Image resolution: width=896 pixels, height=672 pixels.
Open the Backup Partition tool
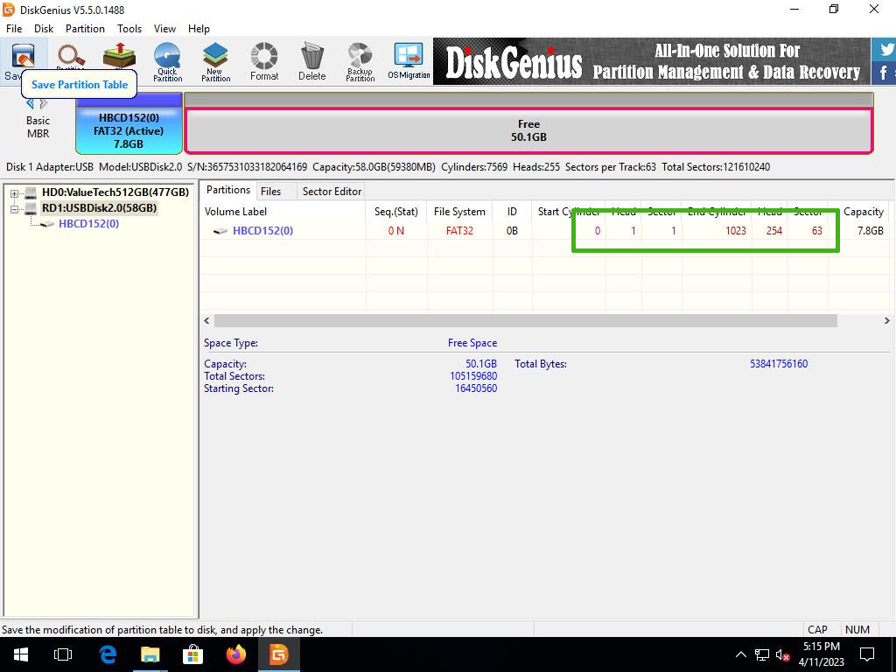pos(360,62)
